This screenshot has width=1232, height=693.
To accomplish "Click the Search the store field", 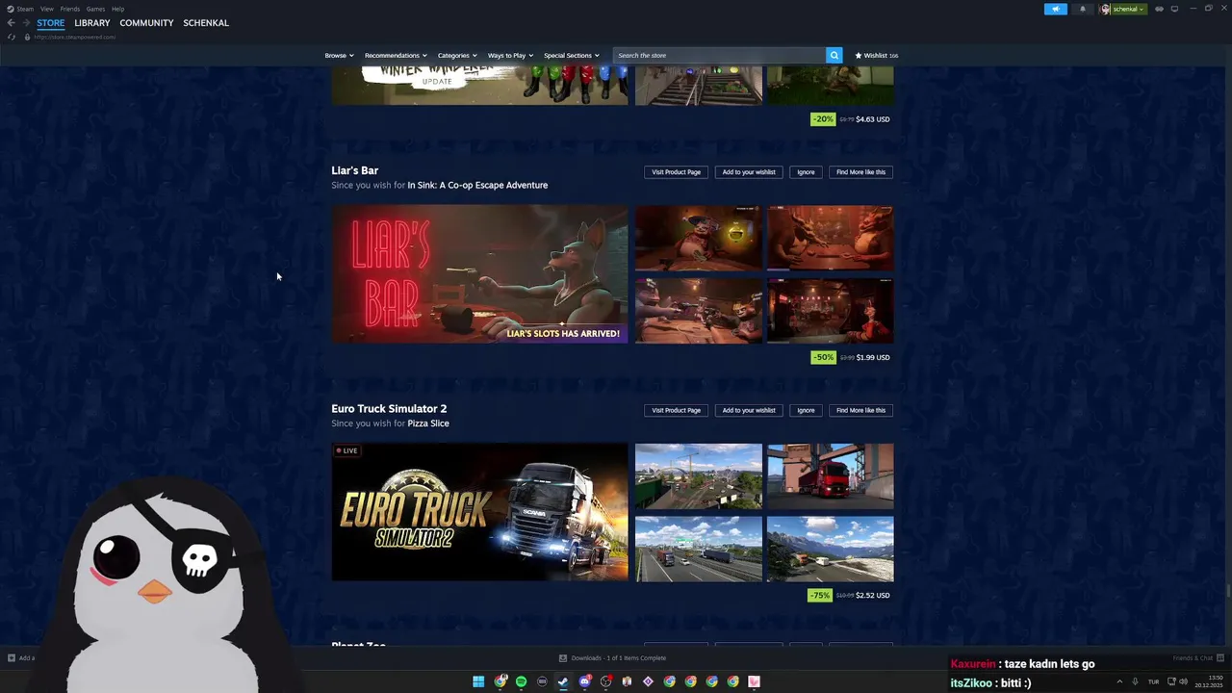I will click(x=719, y=55).
